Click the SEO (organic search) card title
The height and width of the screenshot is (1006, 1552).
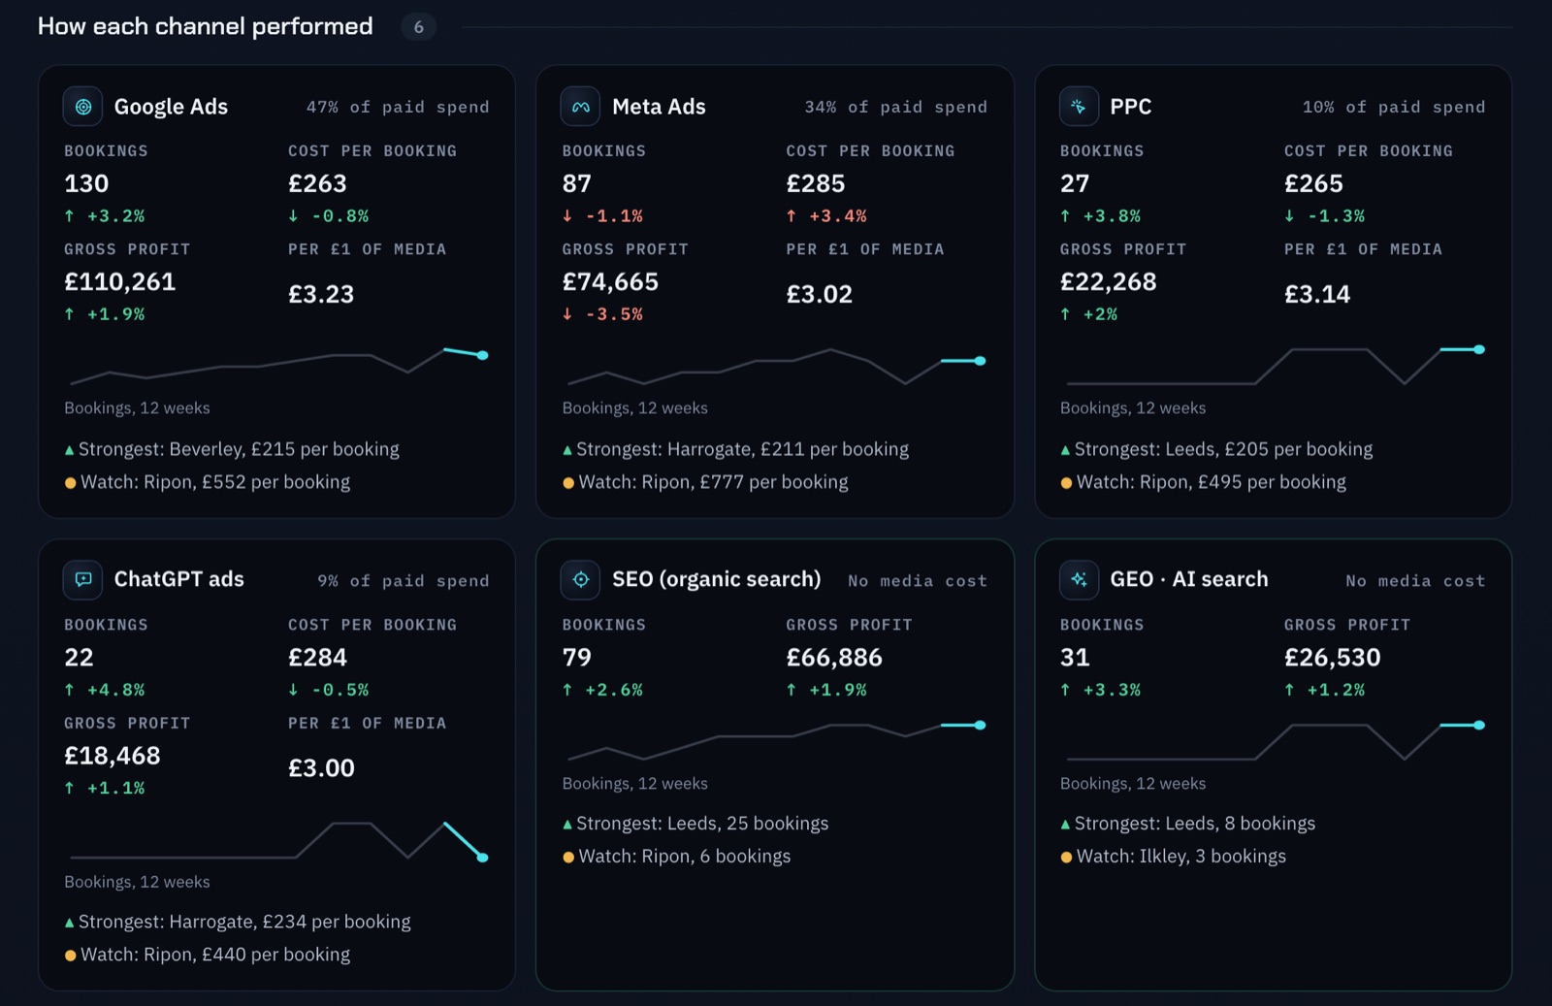pos(717,579)
